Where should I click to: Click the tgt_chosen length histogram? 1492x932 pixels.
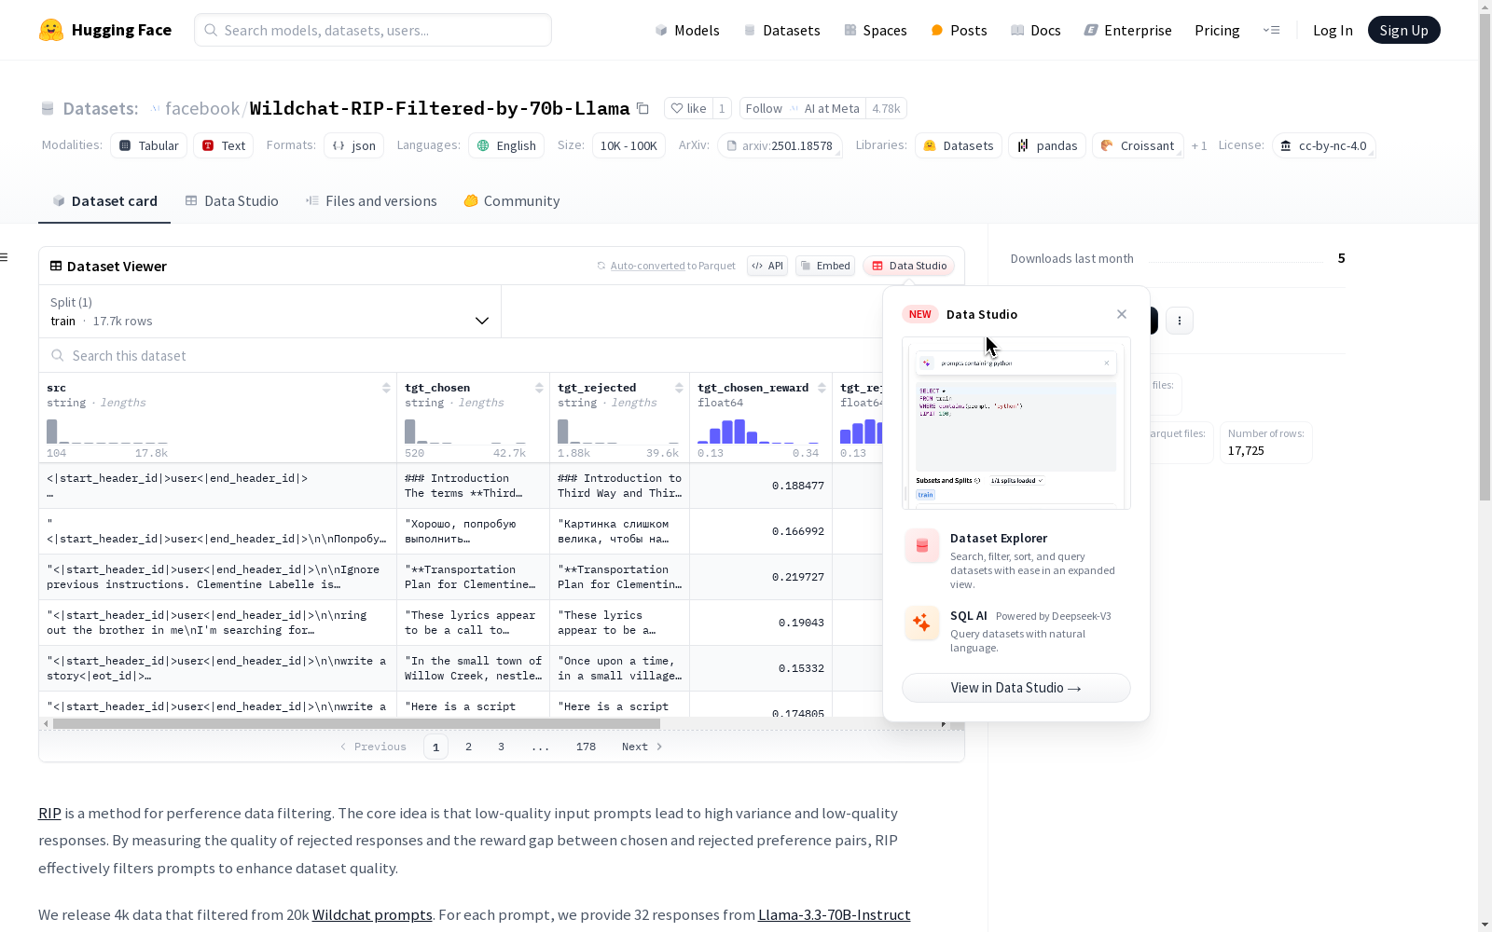pyautogui.click(x=465, y=432)
